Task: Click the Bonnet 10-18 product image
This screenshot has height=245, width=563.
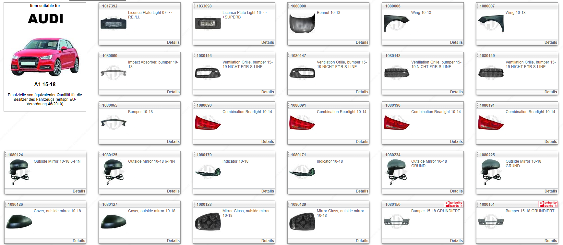Action: tap(302, 23)
